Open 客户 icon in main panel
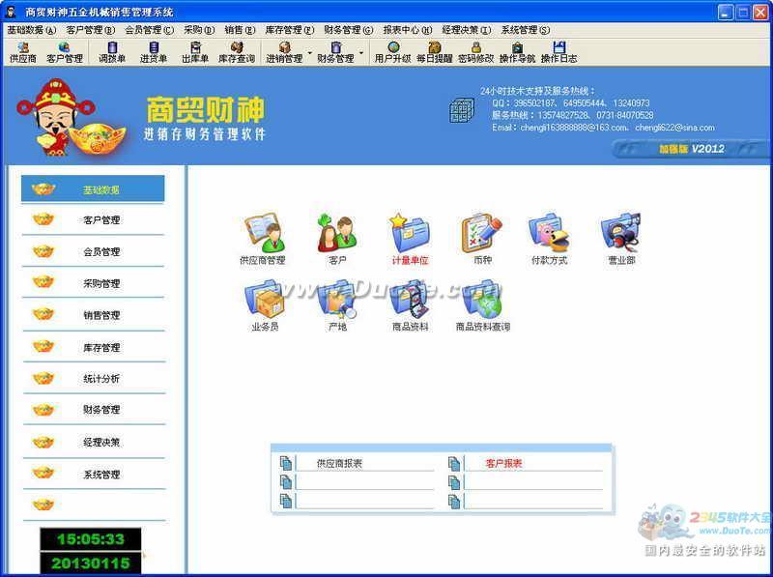The image size is (773, 577). (337, 239)
